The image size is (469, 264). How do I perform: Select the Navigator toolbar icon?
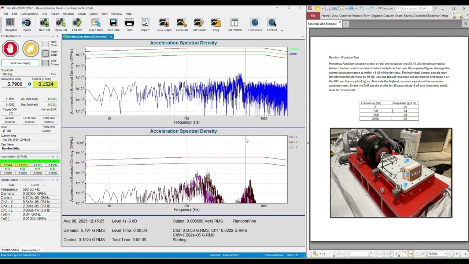tap(10, 23)
